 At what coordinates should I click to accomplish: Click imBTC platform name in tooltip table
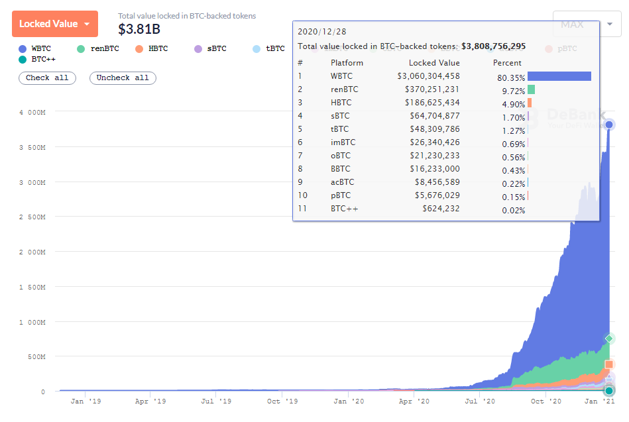click(343, 142)
